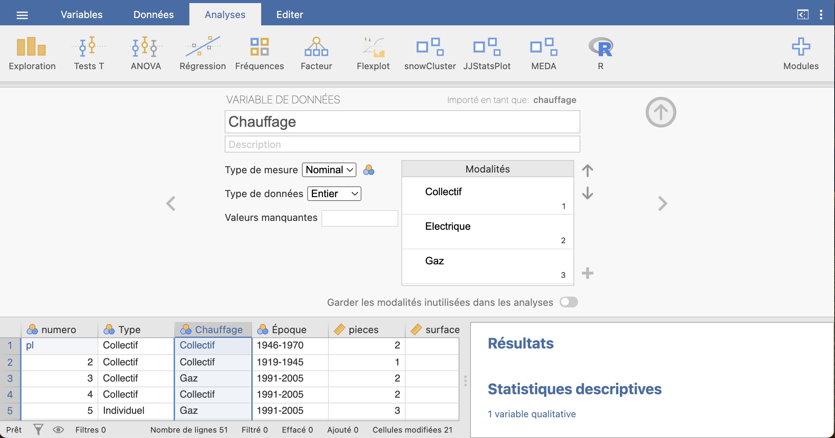The height and width of the screenshot is (438, 835).
Task: Open the Type de mesure dropdown
Action: click(329, 170)
